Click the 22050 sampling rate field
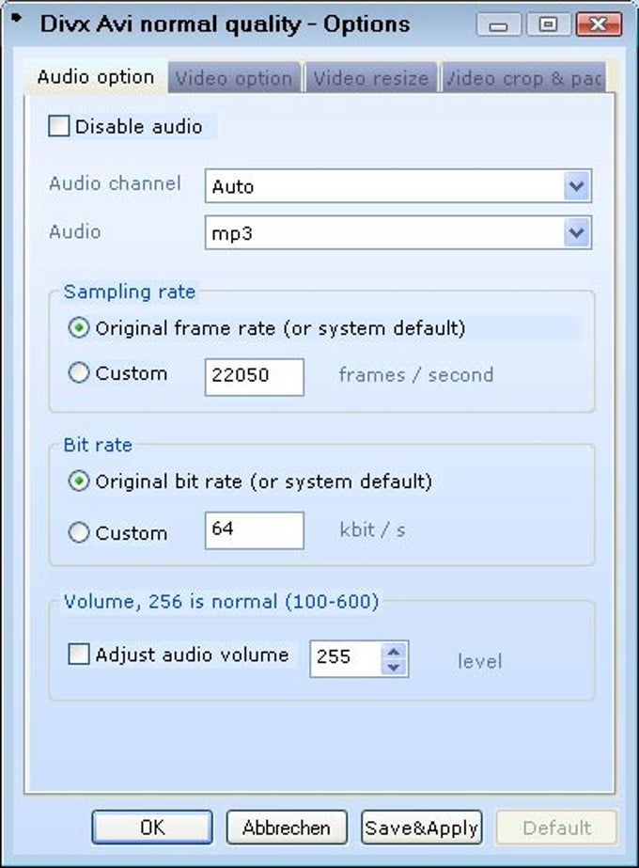The width and height of the screenshot is (639, 868). point(254,377)
